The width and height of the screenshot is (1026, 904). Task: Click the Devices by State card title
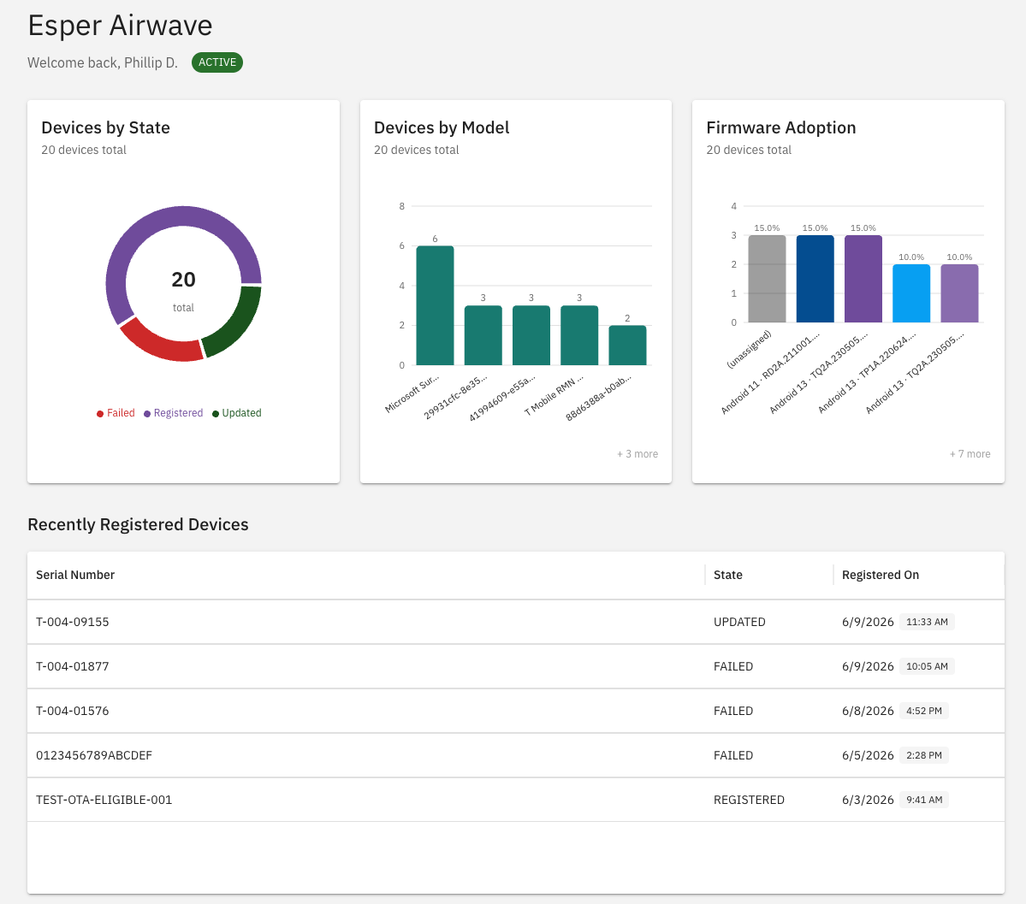click(x=105, y=127)
